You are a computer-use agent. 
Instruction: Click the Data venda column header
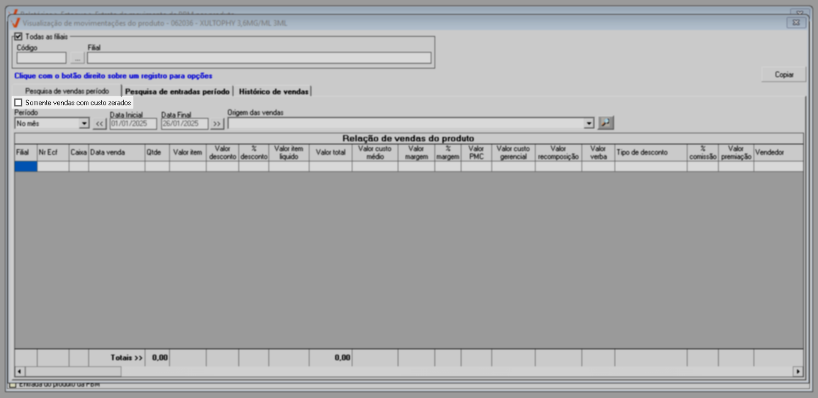pos(117,153)
